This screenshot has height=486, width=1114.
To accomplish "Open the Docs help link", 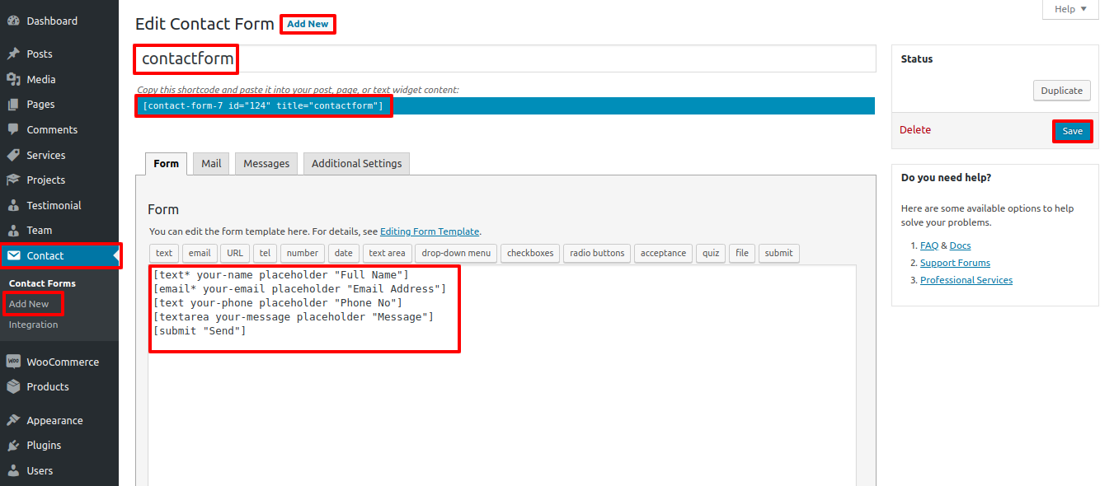I will 960,245.
